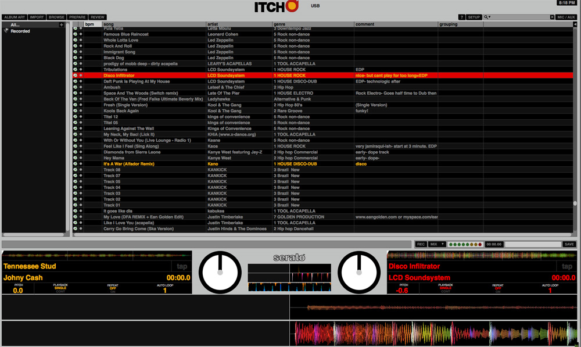Switch to the BROWSE tab
The image size is (581, 347).
tap(56, 17)
